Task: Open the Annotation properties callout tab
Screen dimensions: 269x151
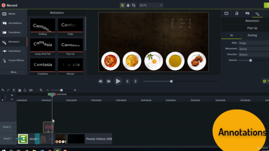Action: [247, 13]
